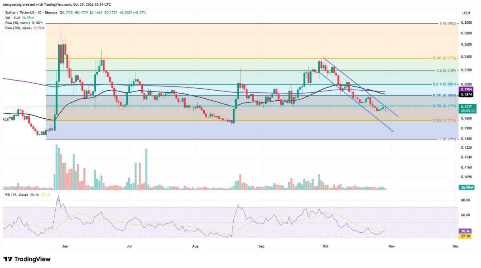Click the 80.00 RSI axis label
Image resolution: width=481 pixels, height=268 pixels.
(467, 200)
